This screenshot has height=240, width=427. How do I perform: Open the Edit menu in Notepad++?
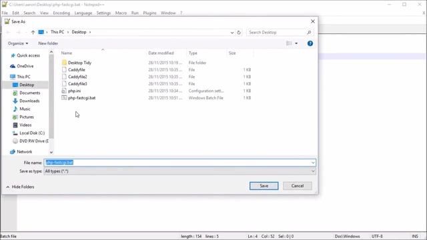click(15, 13)
